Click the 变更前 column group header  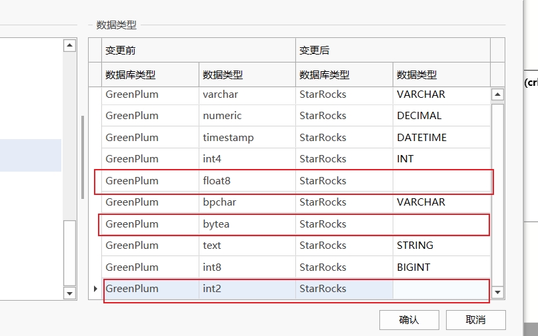tap(199, 51)
